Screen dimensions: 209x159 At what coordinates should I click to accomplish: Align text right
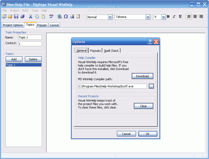(x=201, y=17)
